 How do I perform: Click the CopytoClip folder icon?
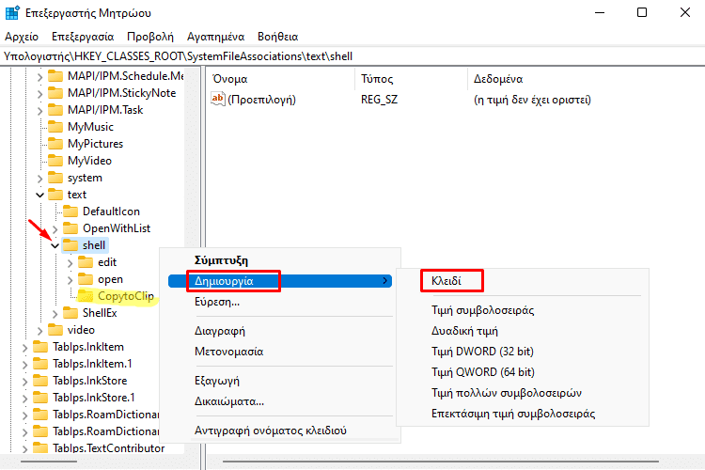point(86,296)
